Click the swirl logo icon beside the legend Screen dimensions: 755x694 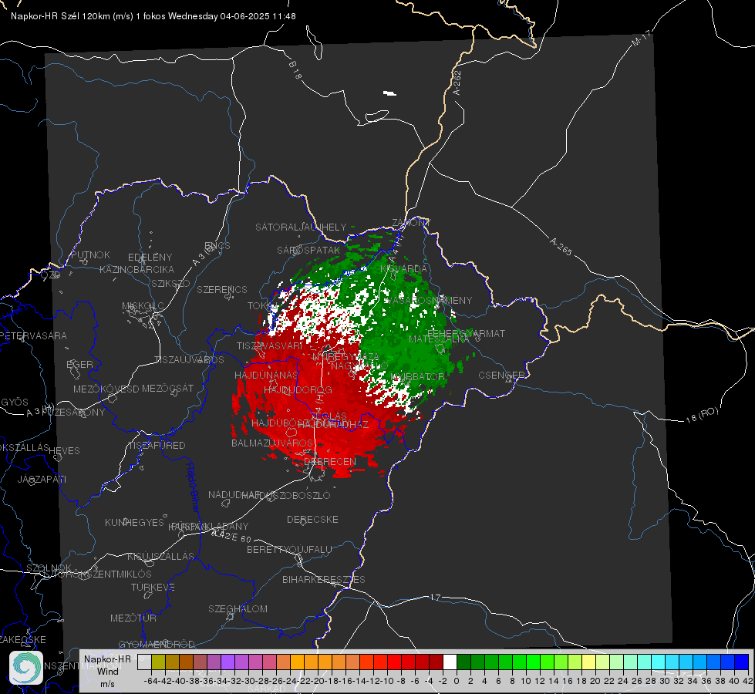26,668
